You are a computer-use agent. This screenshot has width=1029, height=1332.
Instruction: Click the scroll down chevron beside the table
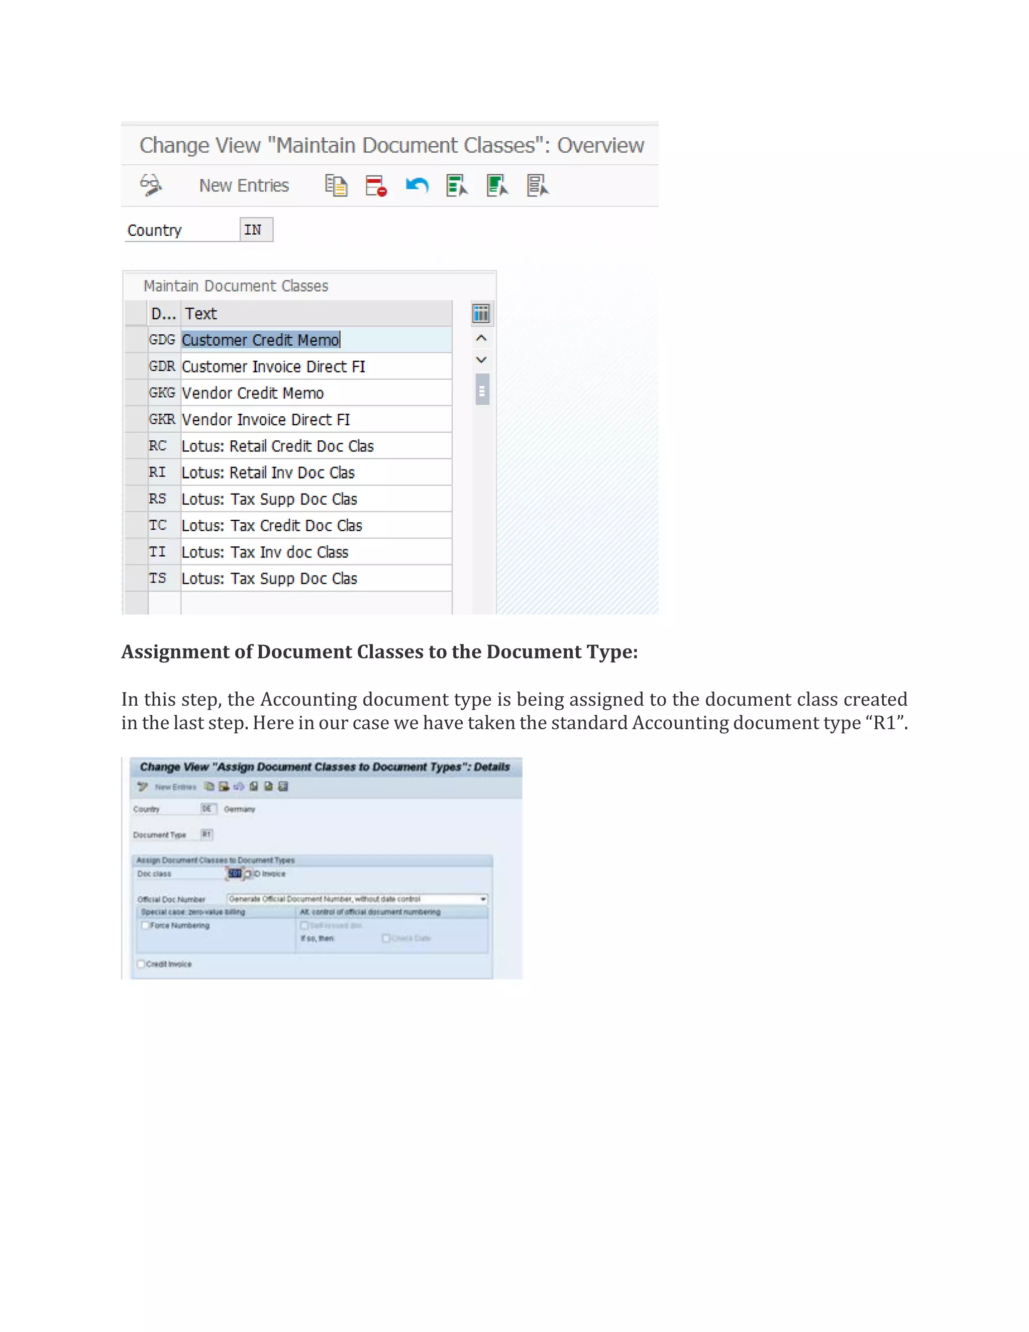point(481,360)
